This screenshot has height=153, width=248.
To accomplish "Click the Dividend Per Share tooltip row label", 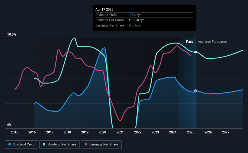I will [110, 20].
